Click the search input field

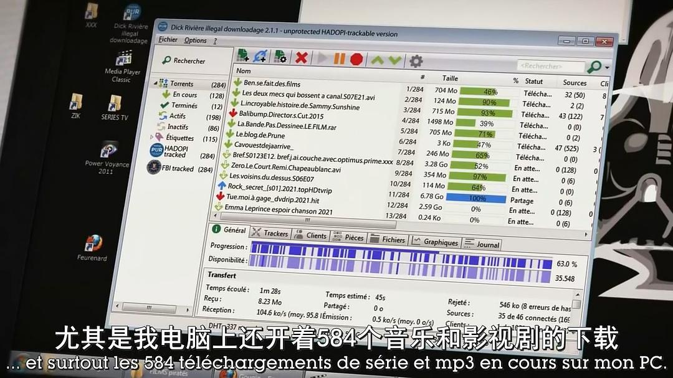point(550,66)
